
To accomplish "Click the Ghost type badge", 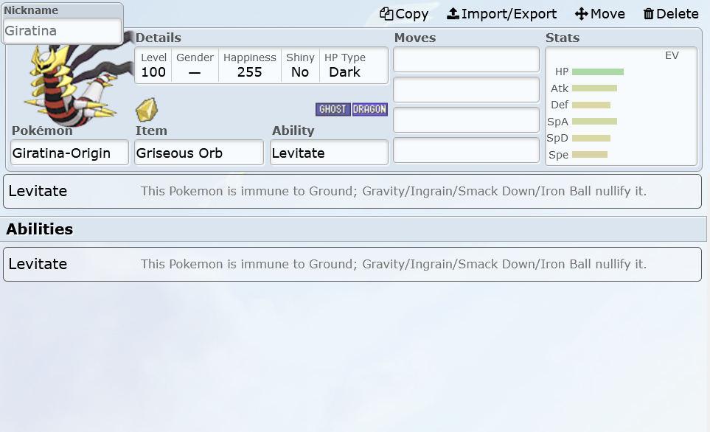I will point(333,109).
